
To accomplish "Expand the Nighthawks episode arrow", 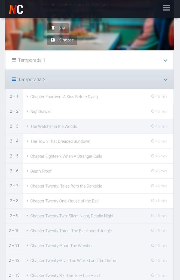I will (x=28, y=111).
